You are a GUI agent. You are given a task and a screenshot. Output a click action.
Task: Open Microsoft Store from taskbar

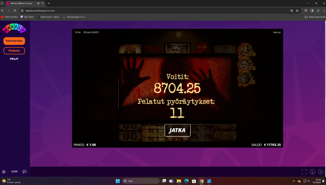194,181
